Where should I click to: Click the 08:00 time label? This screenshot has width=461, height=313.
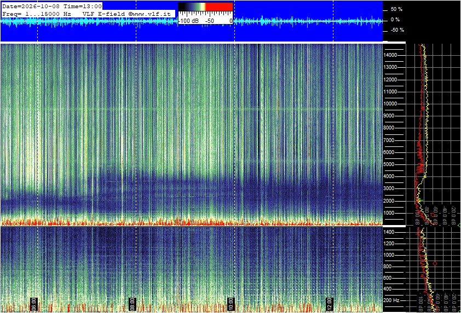click(132, 304)
